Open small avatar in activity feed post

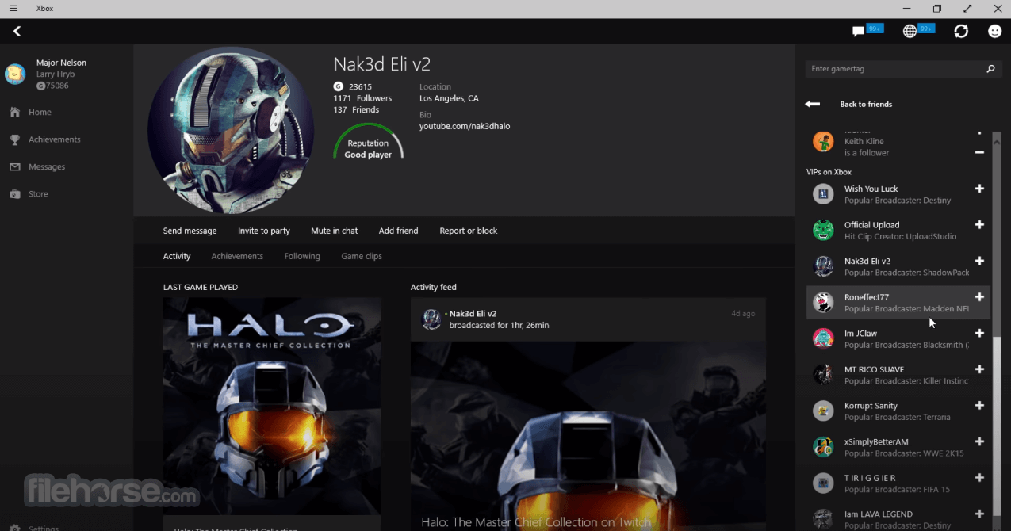coord(431,319)
